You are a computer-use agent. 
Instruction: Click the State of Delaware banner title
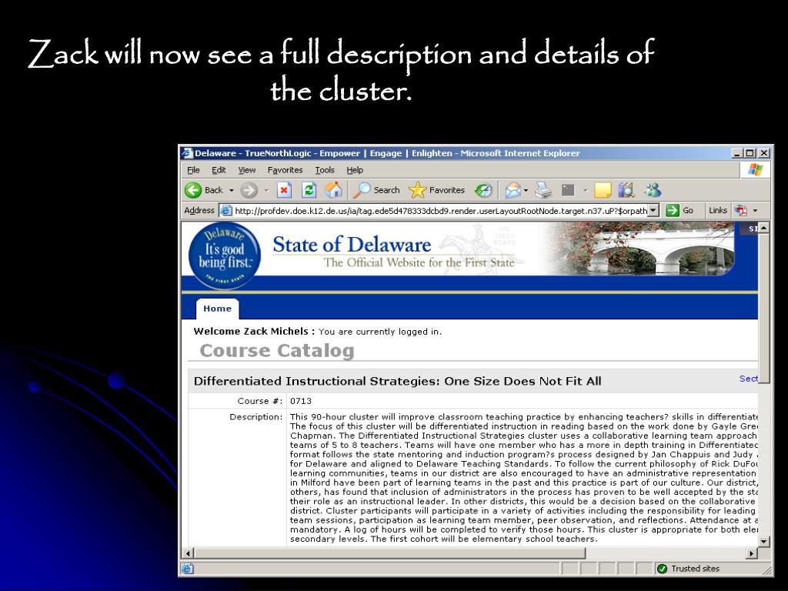tap(352, 245)
